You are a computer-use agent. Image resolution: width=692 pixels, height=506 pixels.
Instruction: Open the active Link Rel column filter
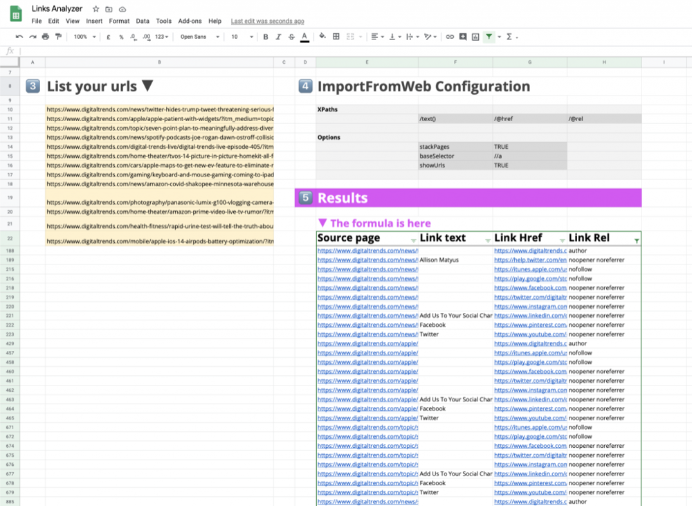point(637,241)
